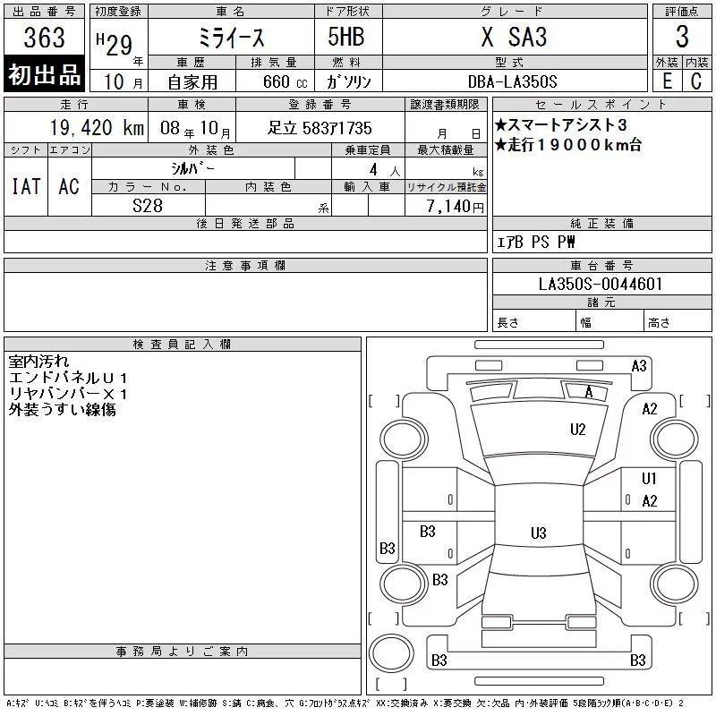Click the spare tire circle on diagram
The width and height of the screenshot is (716, 716).
tap(391, 653)
